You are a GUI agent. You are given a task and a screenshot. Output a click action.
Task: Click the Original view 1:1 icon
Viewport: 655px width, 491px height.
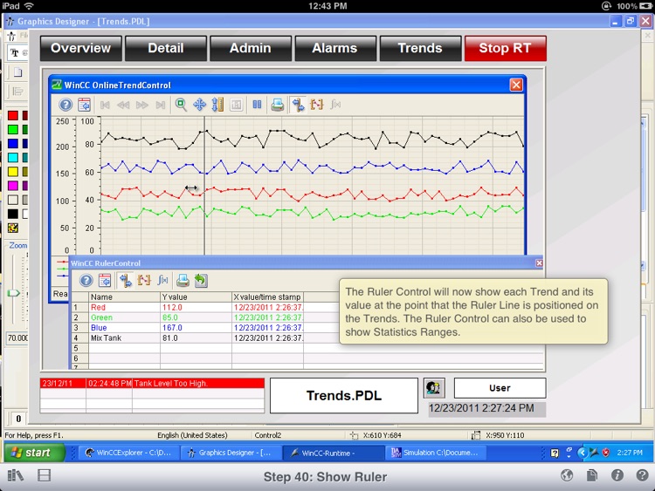237,105
